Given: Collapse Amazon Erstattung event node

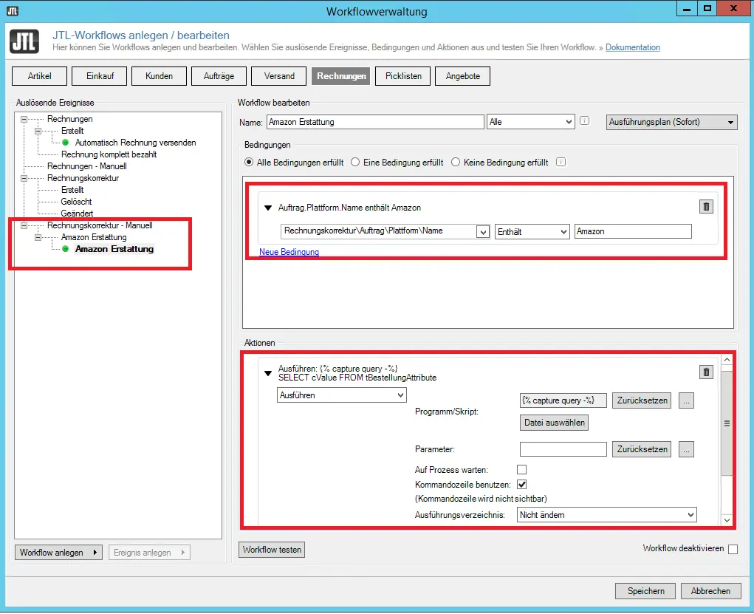Looking at the screenshot, I should point(38,237).
